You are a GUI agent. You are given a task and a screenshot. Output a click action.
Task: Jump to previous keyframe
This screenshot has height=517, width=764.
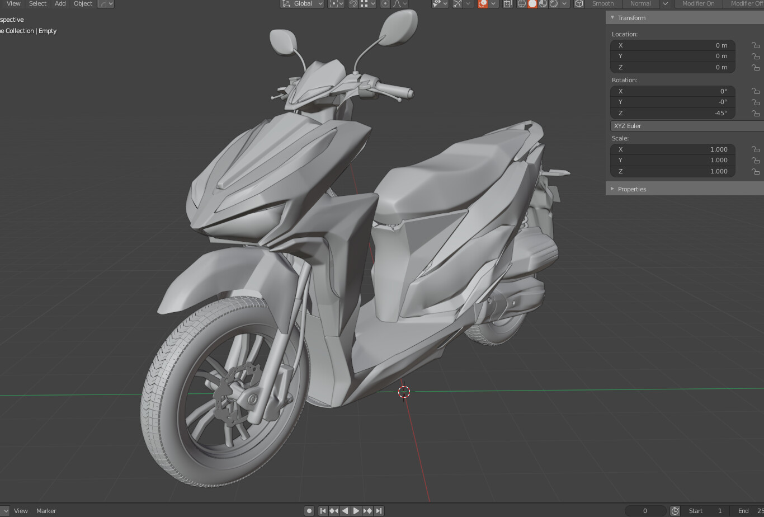(x=334, y=510)
